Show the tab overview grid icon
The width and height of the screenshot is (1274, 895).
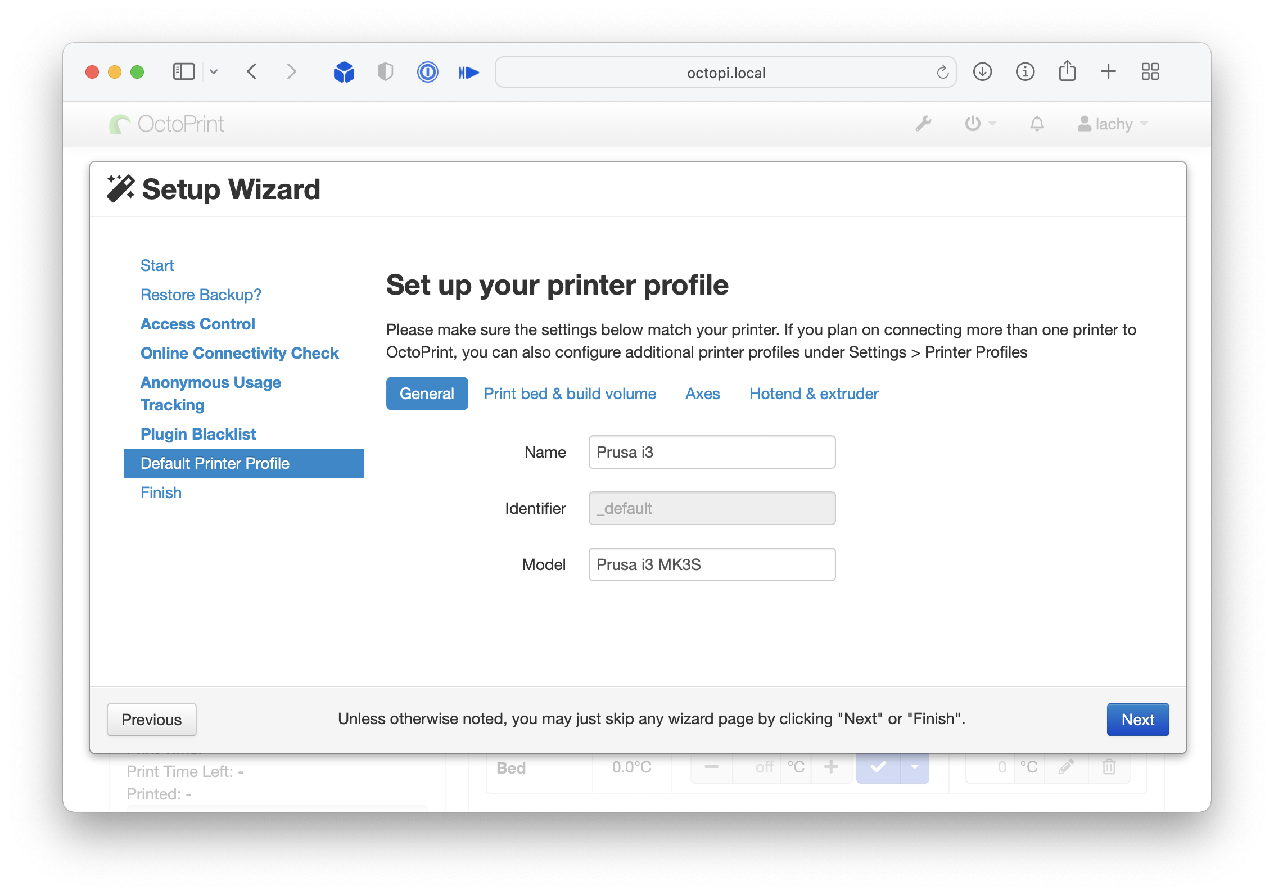[1150, 72]
